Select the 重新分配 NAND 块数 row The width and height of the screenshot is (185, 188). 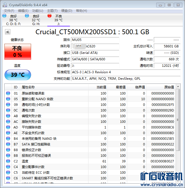click(x=90, y=99)
